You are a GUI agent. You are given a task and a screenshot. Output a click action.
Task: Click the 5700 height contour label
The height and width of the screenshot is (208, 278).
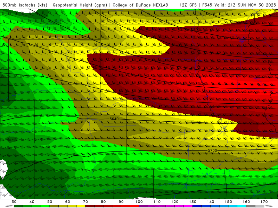[212, 150]
